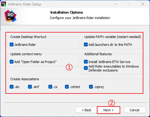Toggle the .cs file association
This screenshot has width=150, height=117.
point(50,87)
